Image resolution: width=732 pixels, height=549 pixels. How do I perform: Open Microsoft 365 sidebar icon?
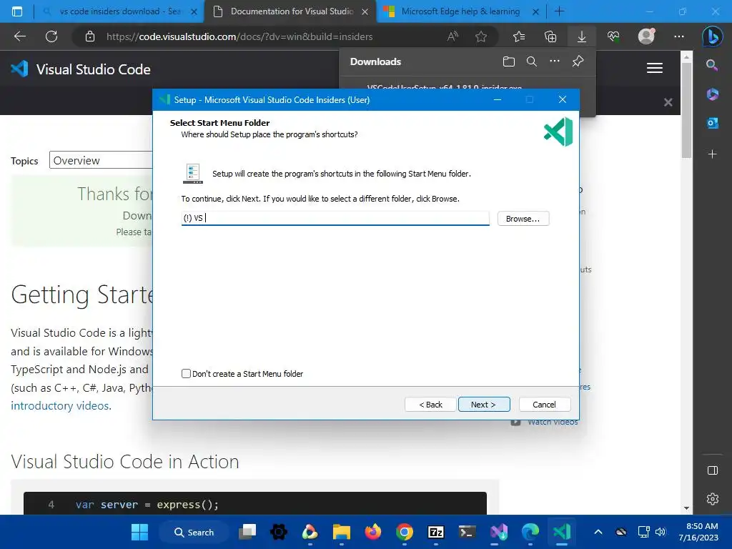pos(712,94)
